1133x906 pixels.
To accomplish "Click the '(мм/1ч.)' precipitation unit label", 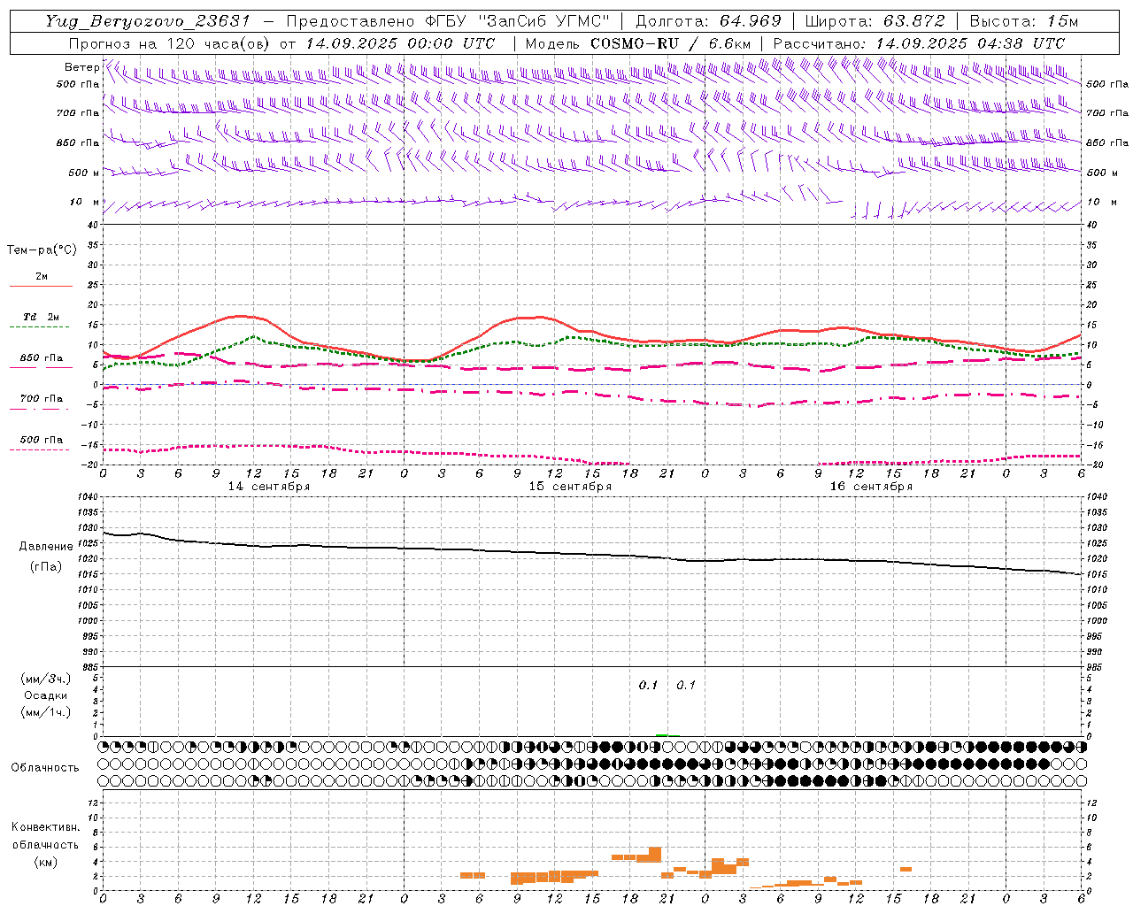I will tap(46, 712).
